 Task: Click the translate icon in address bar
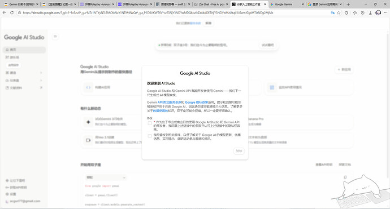332,12
